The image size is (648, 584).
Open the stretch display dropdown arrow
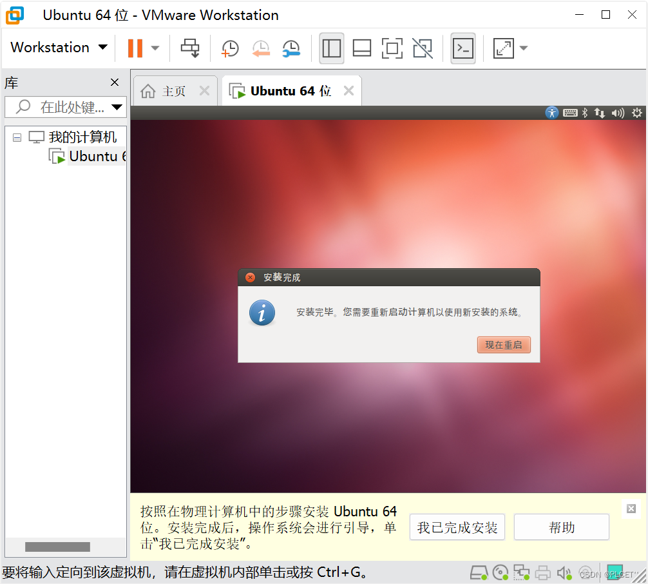[524, 48]
